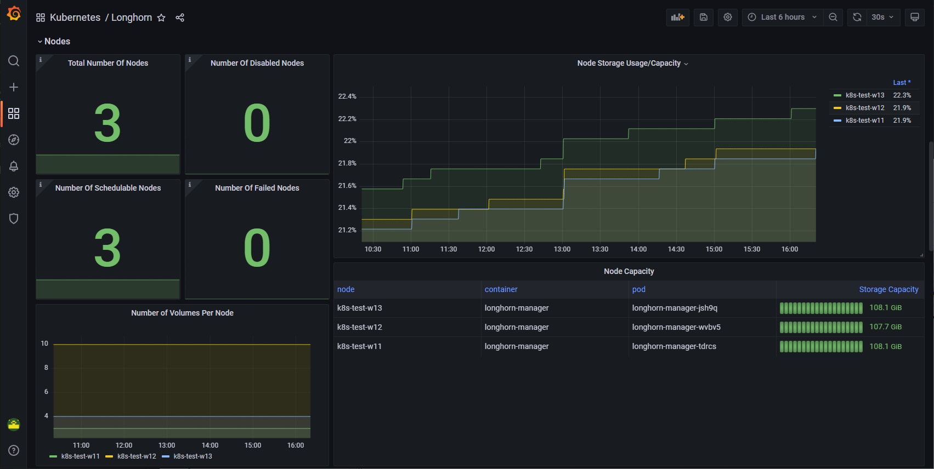
Task: Sort table by container column
Action: [x=501, y=289]
